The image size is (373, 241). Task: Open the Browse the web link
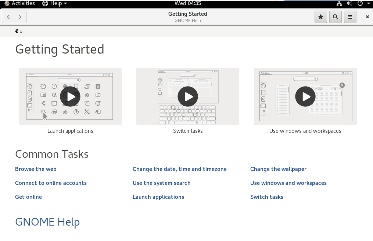tap(36, 169)
